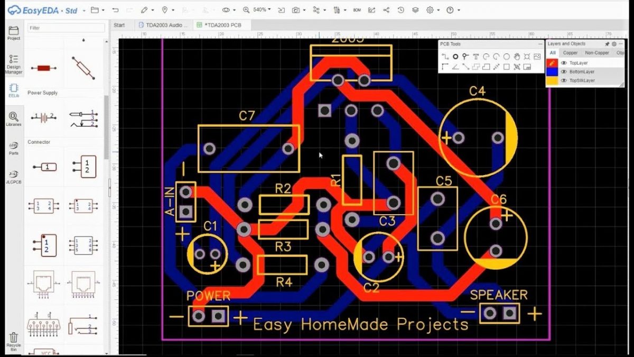Open the Settings gear dropdown
The image size is (634, 357).
click(x=433, y=10)
